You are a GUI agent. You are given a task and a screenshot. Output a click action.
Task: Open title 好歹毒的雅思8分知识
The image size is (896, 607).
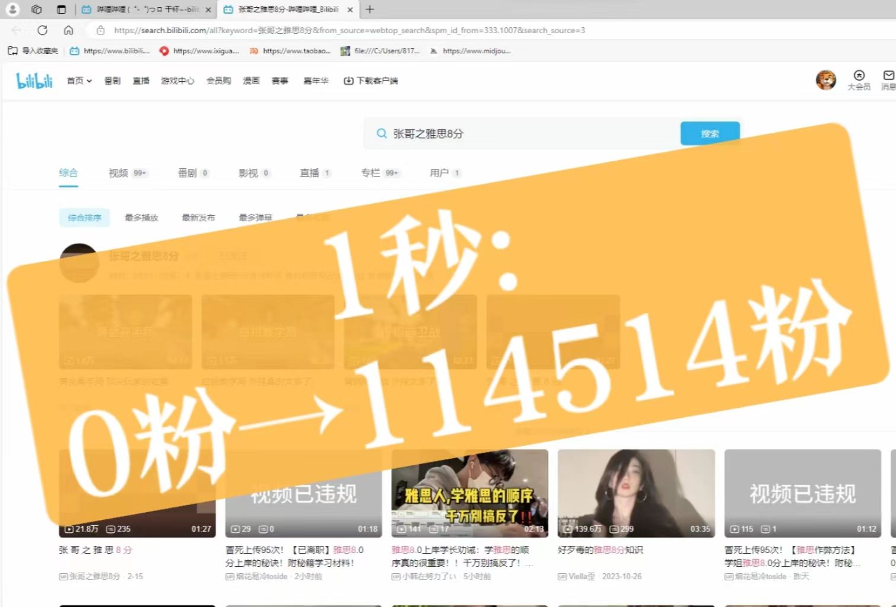click(600, 550)
